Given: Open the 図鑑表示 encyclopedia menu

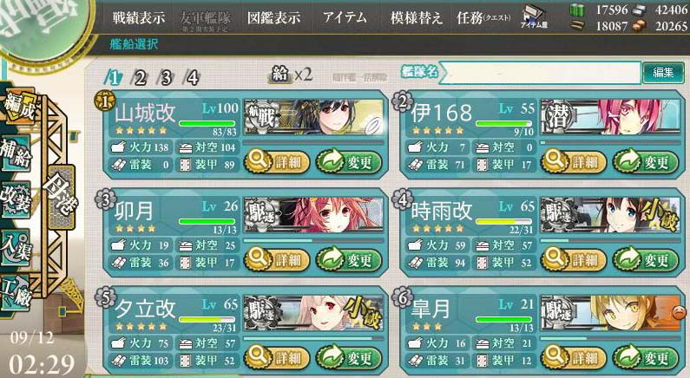Looking at the screenshot, I should 274,17.
